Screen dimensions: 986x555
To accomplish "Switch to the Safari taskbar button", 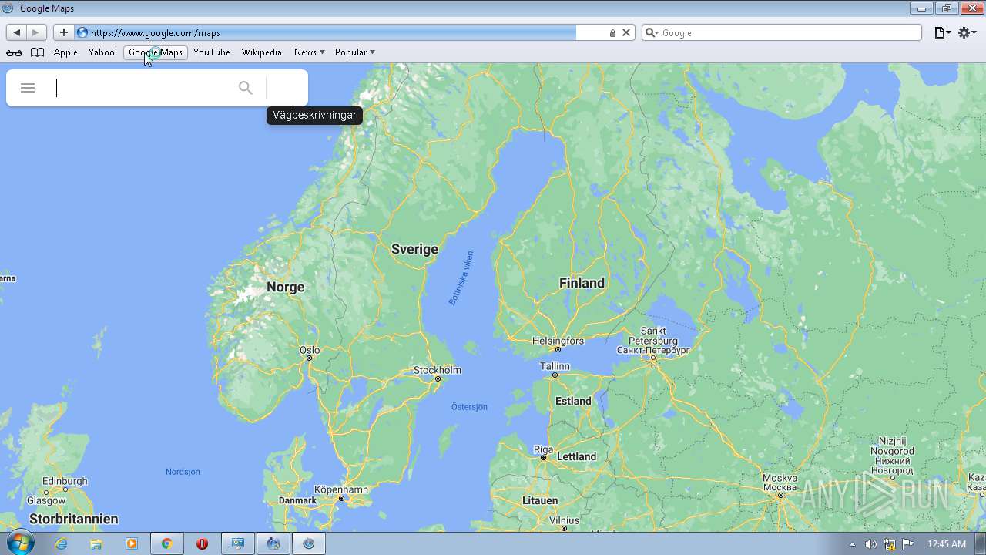I will 309,543.
